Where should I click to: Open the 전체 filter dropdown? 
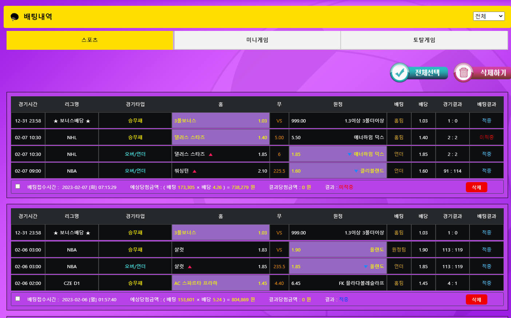click(488, 16)
